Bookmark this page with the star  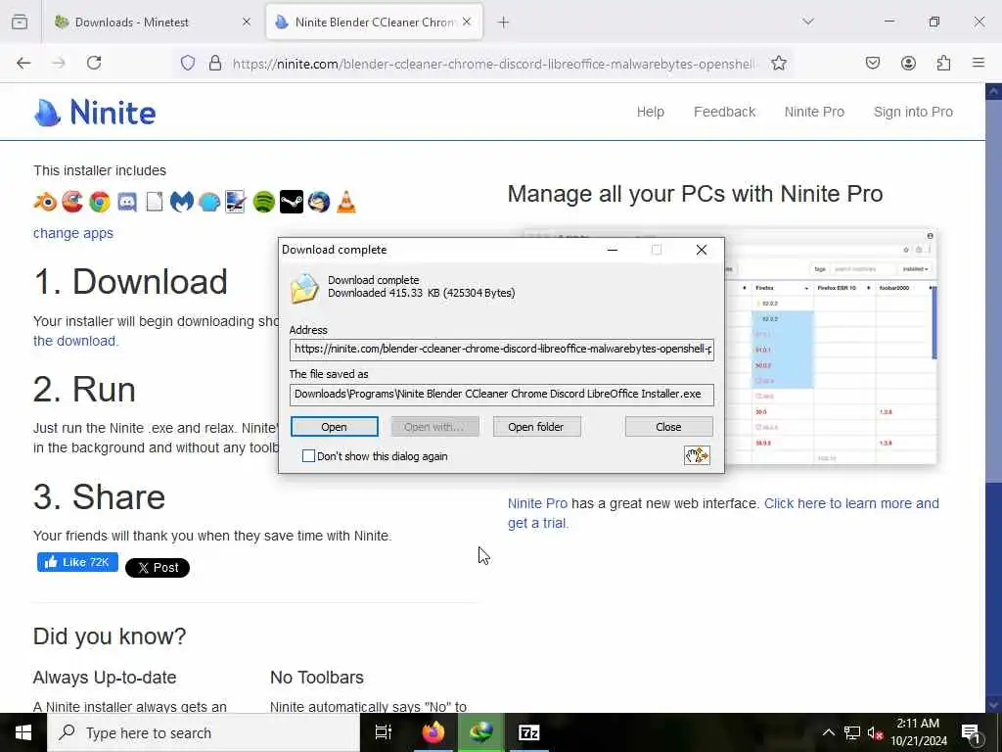pyautogui.click(x=778, y=63)
